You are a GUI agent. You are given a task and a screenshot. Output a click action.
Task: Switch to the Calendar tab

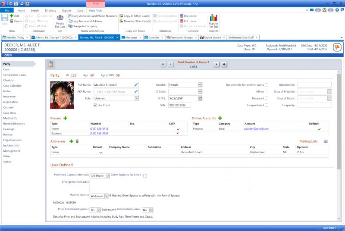[154, 37]
